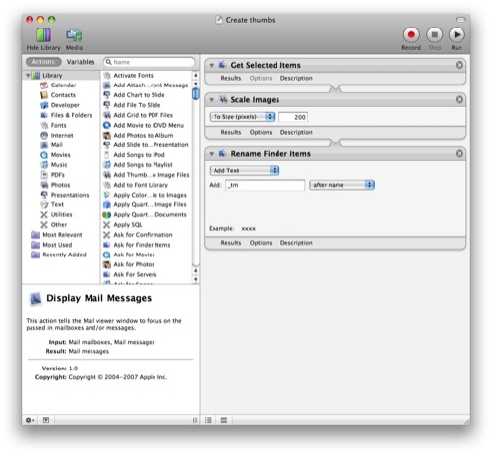Remove the Scale Images action
This screenshot has width=492, height=454.
pos(460,99)
